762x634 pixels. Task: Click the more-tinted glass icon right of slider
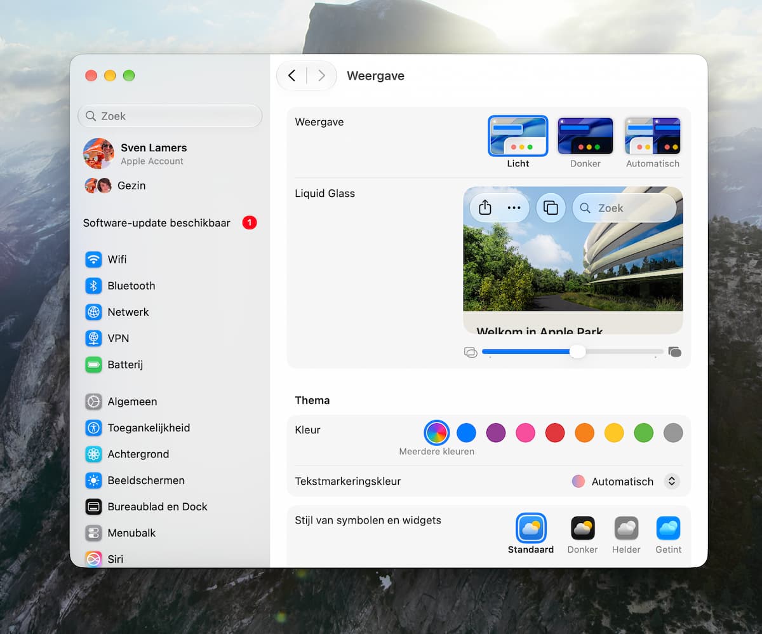click(x=675, y=352)
